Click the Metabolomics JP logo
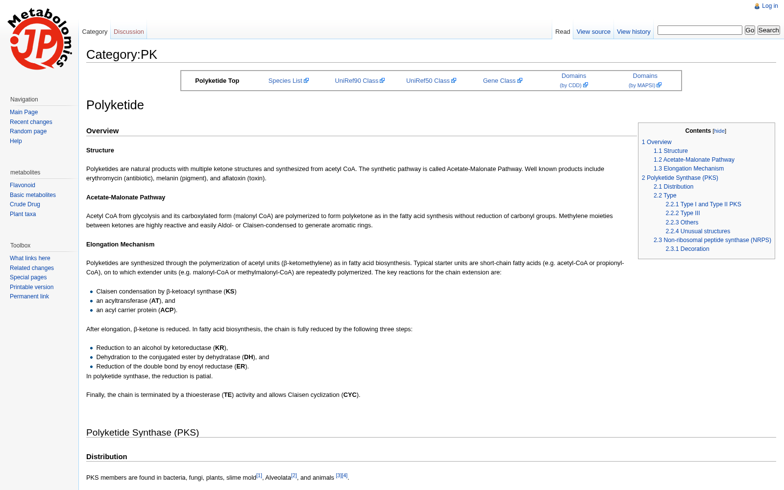 [40, 39]
